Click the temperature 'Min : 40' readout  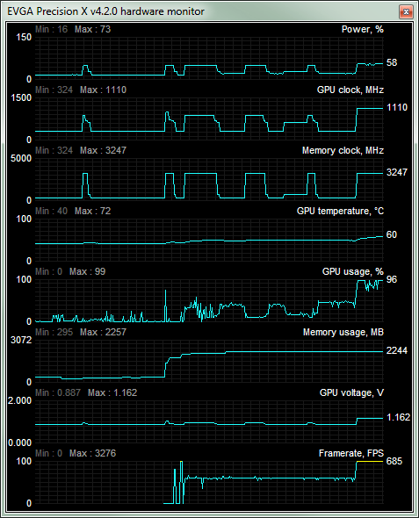tap(52, 211)
